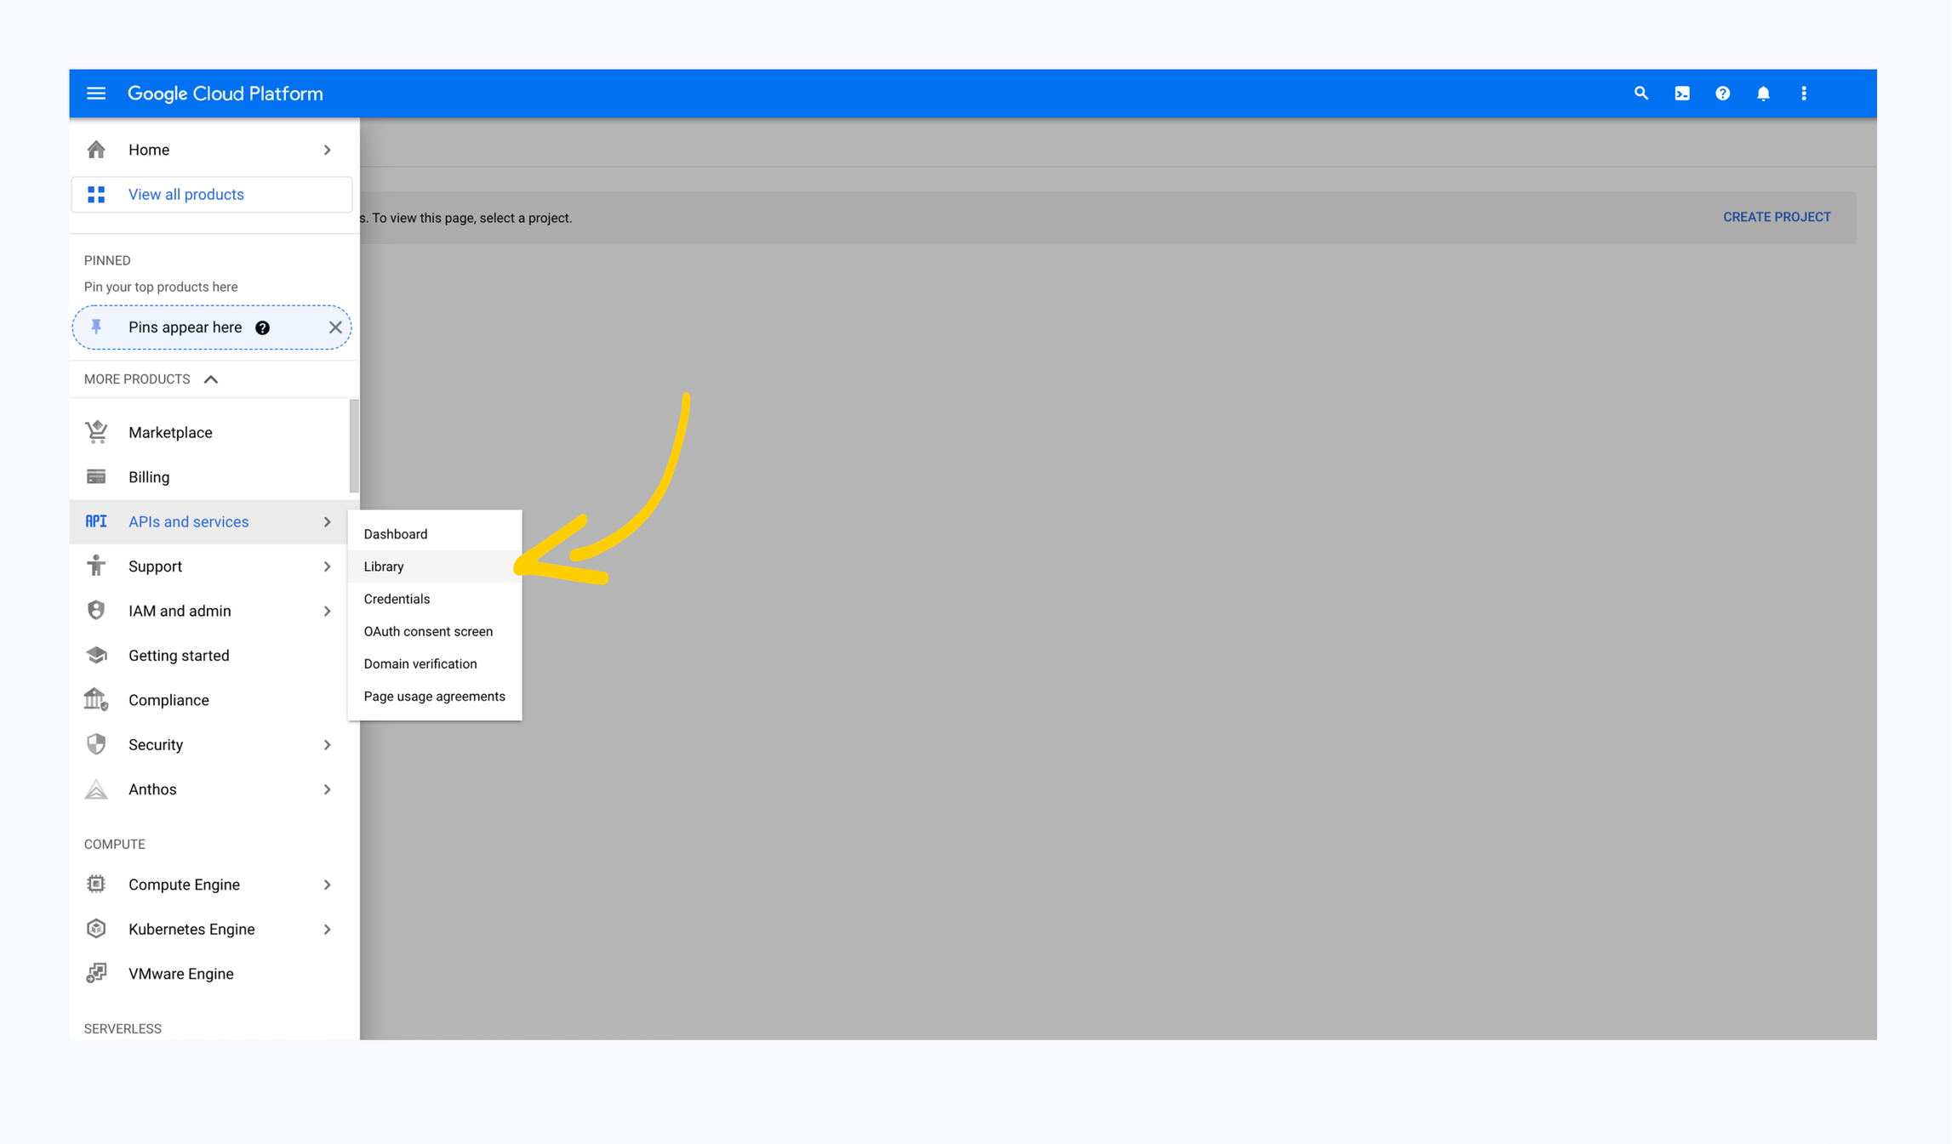Open OAuth consent screen menu entry

pyautogui.click(x=428, y=631)
